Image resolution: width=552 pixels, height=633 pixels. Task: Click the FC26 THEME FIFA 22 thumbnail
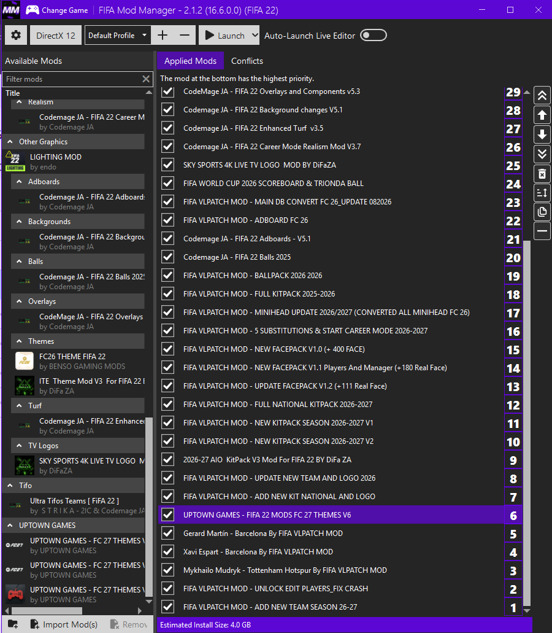(24, 361)
